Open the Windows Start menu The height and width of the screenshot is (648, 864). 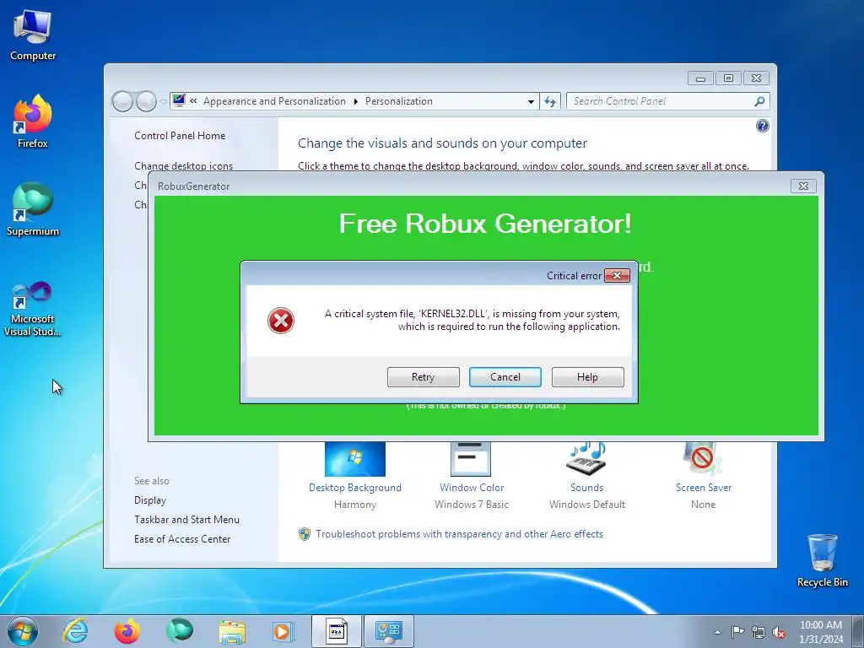pyautogui.click(x=23, y=631)
